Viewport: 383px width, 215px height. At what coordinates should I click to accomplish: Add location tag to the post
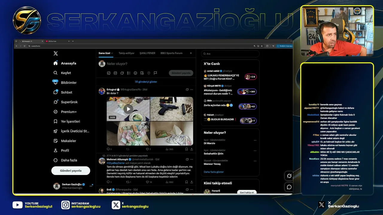pos(149,73)
